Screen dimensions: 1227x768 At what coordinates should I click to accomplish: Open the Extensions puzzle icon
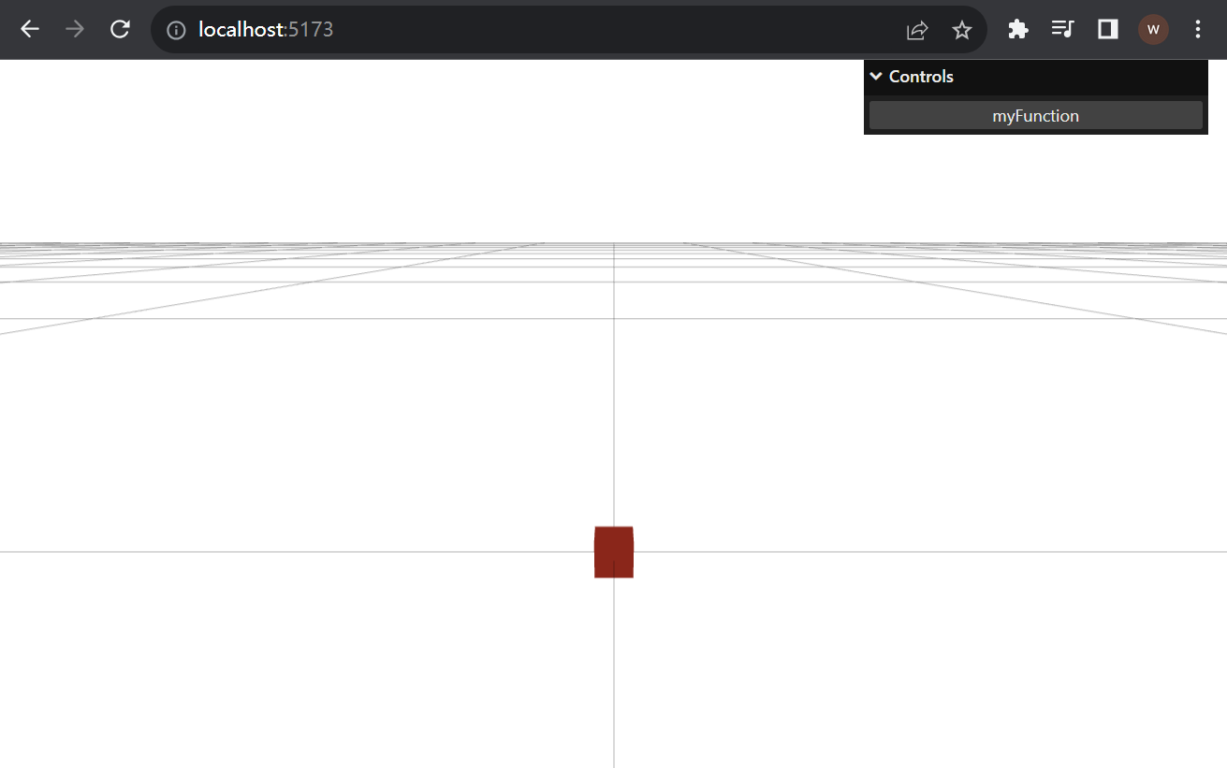tap(1018, 29)
